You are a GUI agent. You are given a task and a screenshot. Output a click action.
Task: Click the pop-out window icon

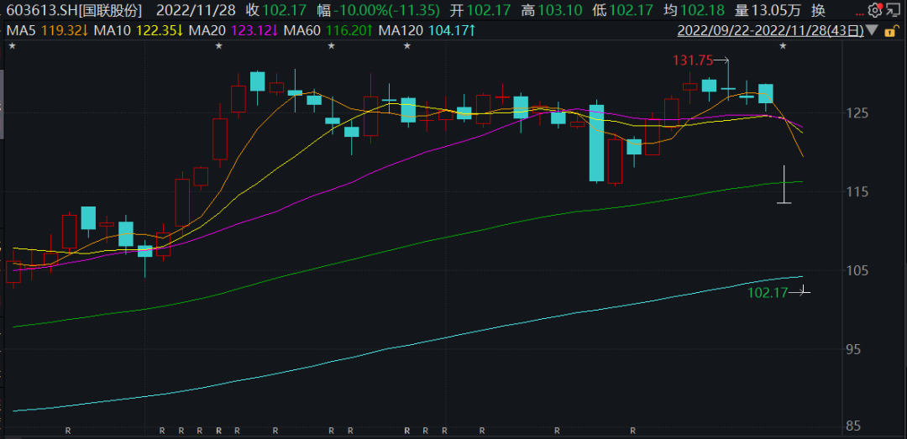[894, 11]
